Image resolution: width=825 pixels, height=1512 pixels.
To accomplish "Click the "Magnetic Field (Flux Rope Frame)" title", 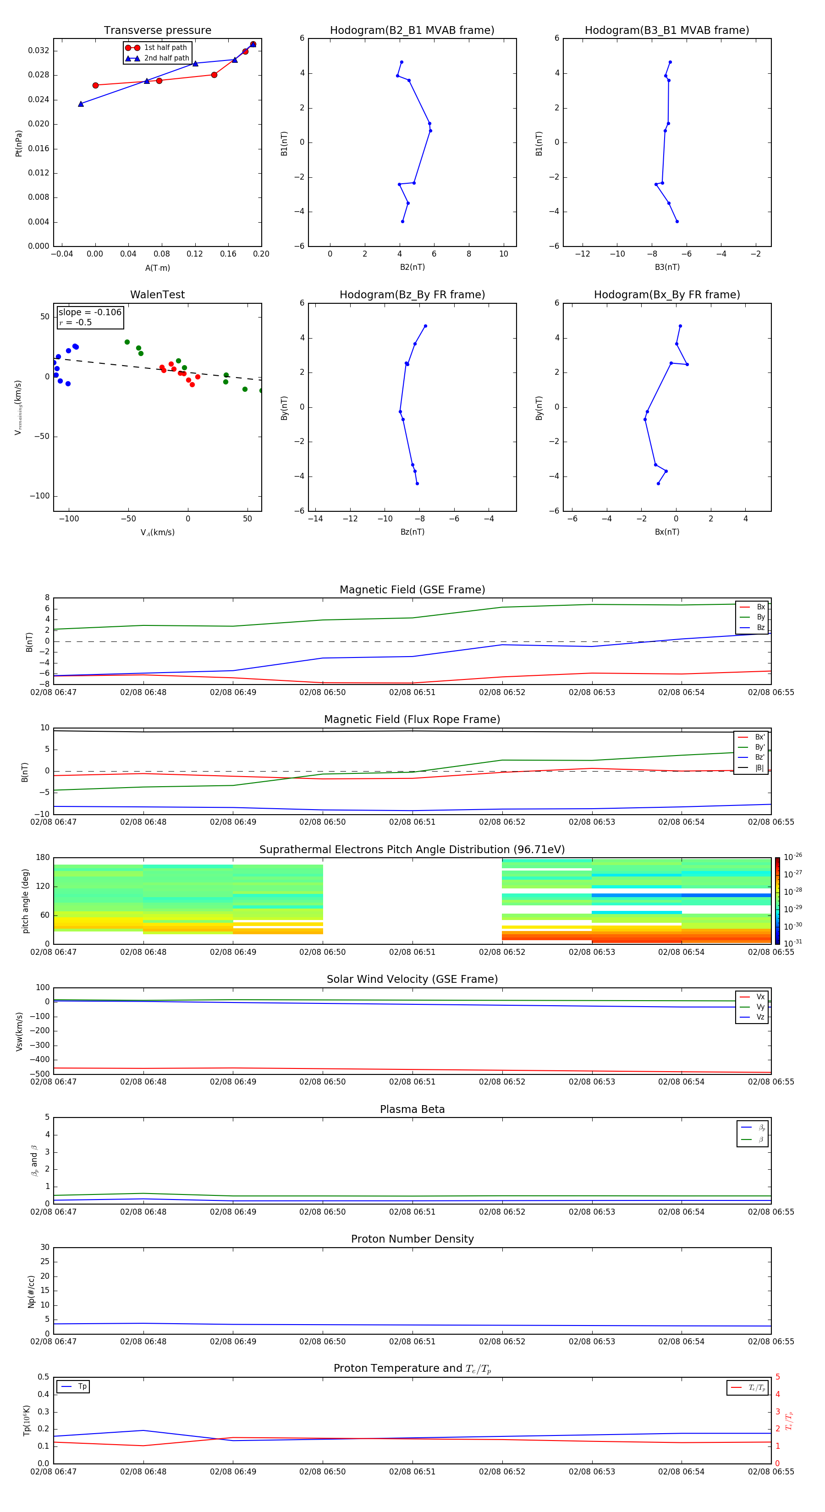I will pos(412,720).
